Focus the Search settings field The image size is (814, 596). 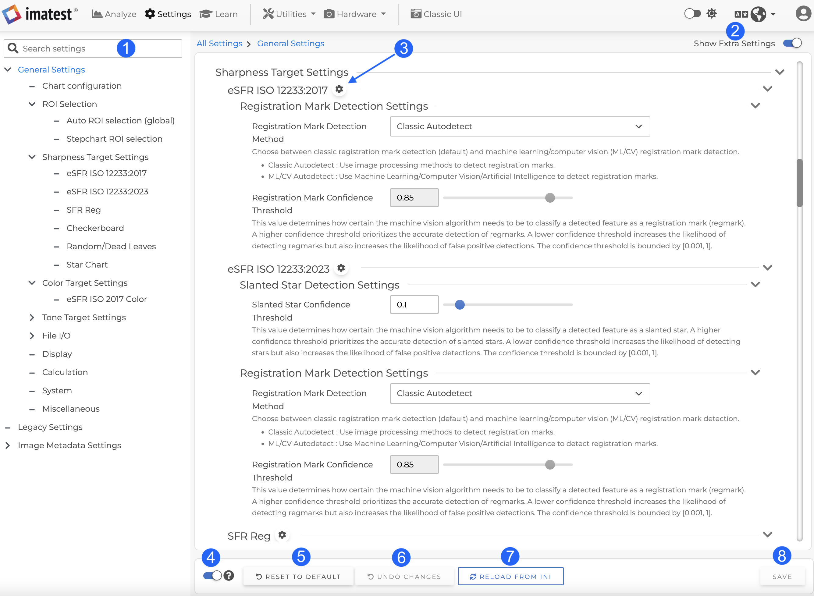click(x=93, y=48)
